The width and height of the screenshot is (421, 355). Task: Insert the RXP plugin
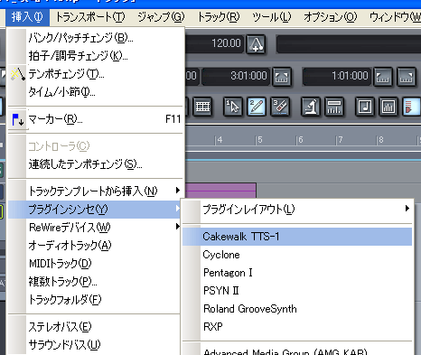[297, 327]
